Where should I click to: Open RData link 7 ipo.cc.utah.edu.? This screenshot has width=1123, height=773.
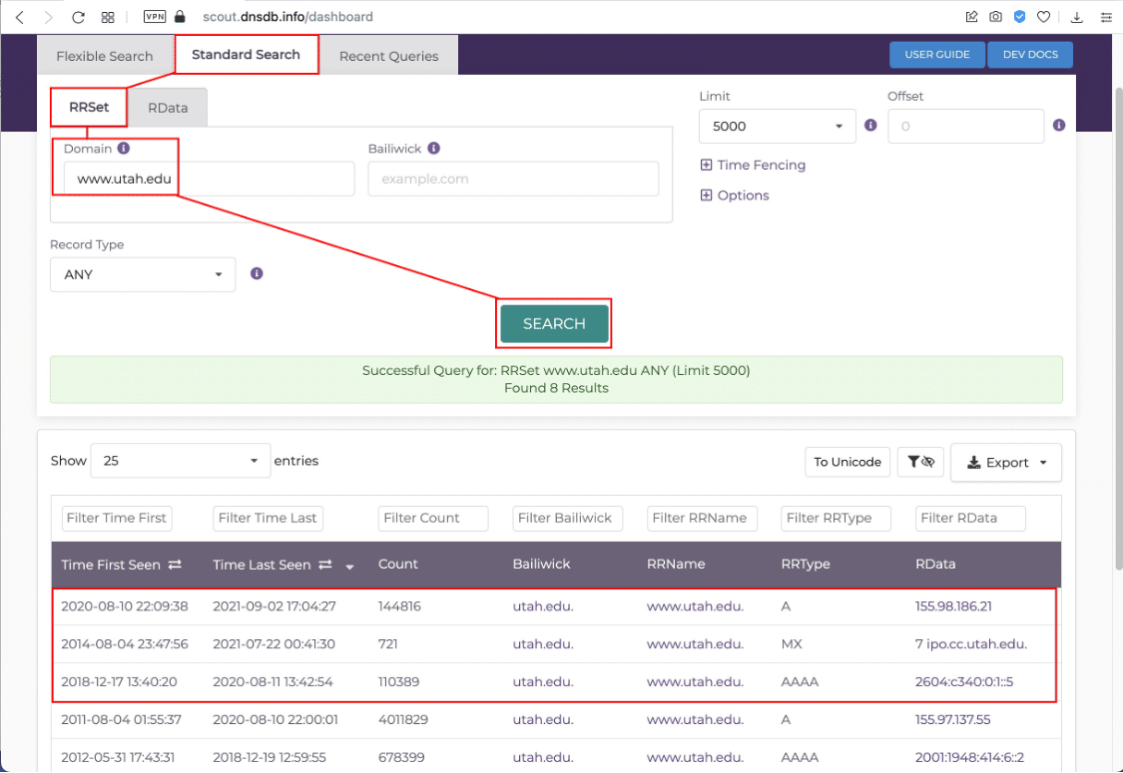970,644
